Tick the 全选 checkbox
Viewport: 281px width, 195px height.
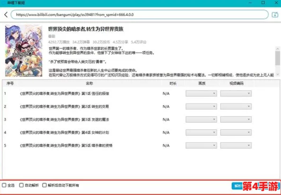pos(4,185)
